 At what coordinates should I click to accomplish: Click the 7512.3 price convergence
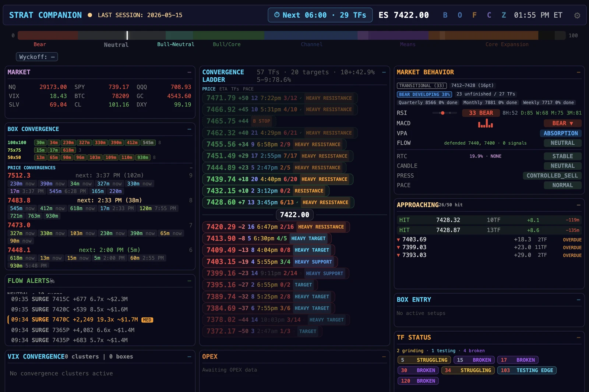[19, 176]
